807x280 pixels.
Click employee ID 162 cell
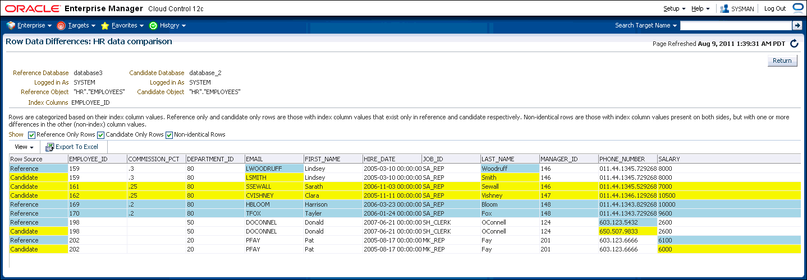(x=98, y=195)
